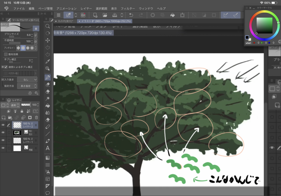Viewport: 281px width, 196px height.
Task: Click the Fill bucket icon in command bar
Action: click(172, 15)
